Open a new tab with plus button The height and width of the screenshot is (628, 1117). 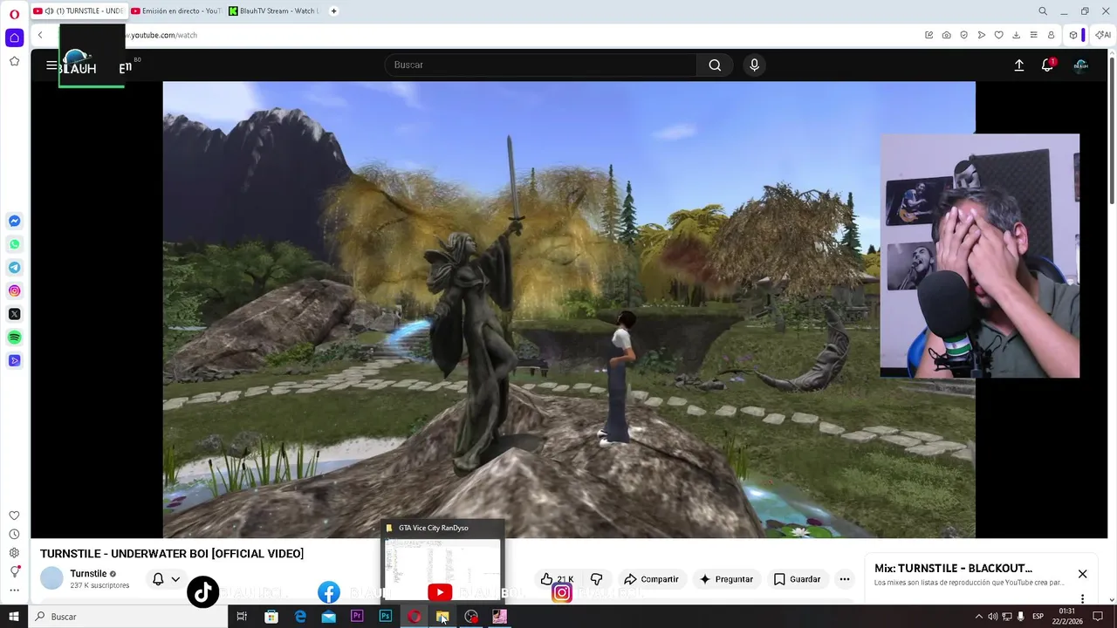pos(333,11)
